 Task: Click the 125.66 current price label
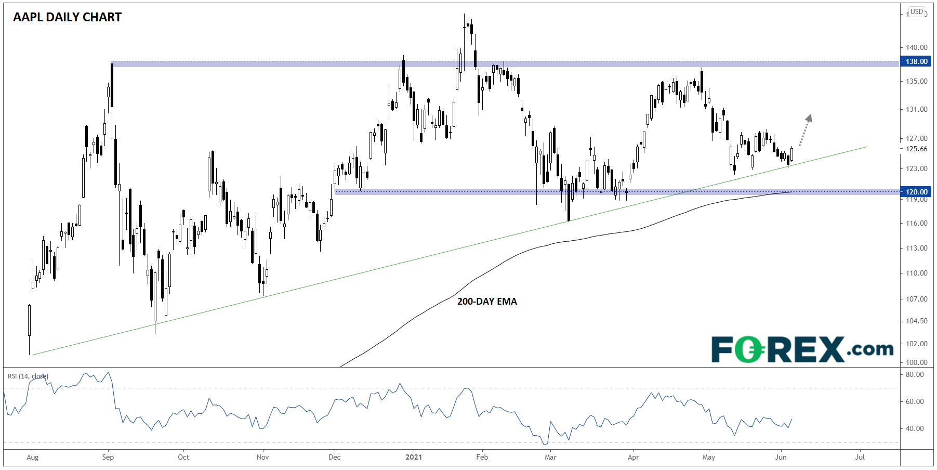click(916, 149)
